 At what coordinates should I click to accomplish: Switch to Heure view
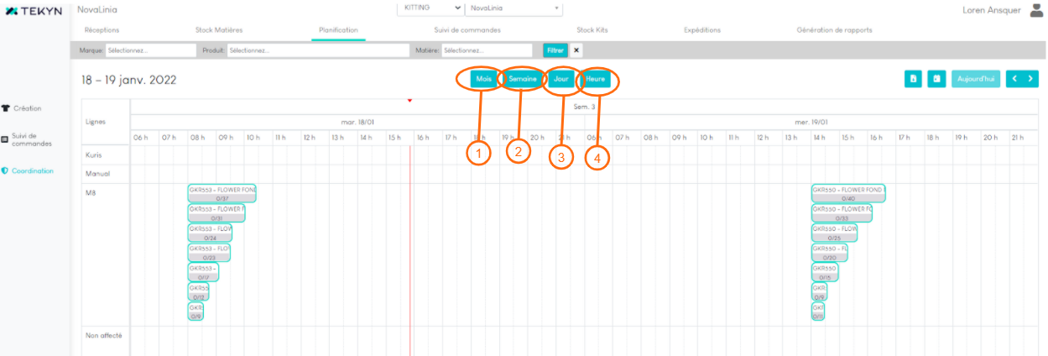[x=597, y=79]
